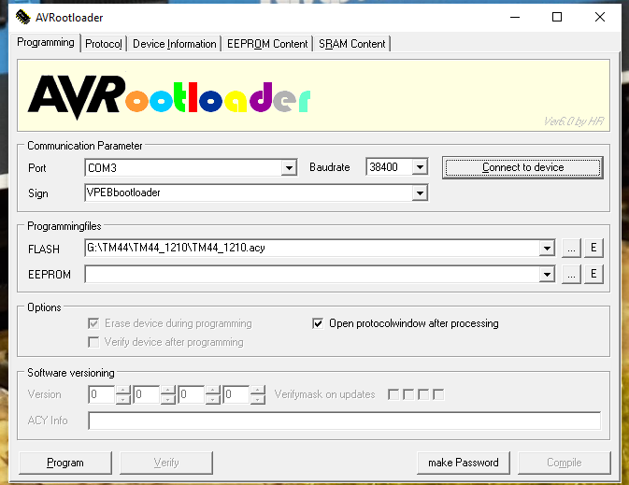The height and width of the screenshot is (485, 629).
Task: Click the Program button
Action: [65, 463]
